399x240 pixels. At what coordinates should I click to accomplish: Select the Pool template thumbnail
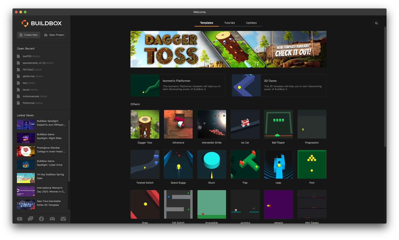[312, 164]
